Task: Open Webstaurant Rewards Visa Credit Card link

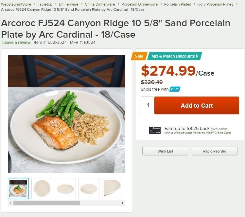Action: tap(202, 133)
